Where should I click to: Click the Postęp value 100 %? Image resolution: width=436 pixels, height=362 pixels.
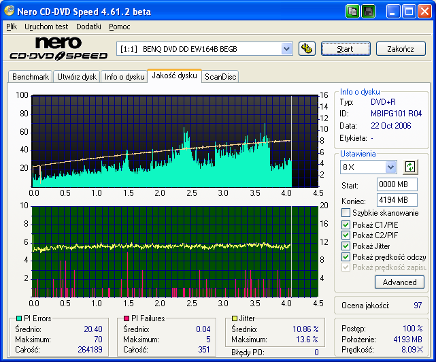pyautogui.click(x=413, y=329)
